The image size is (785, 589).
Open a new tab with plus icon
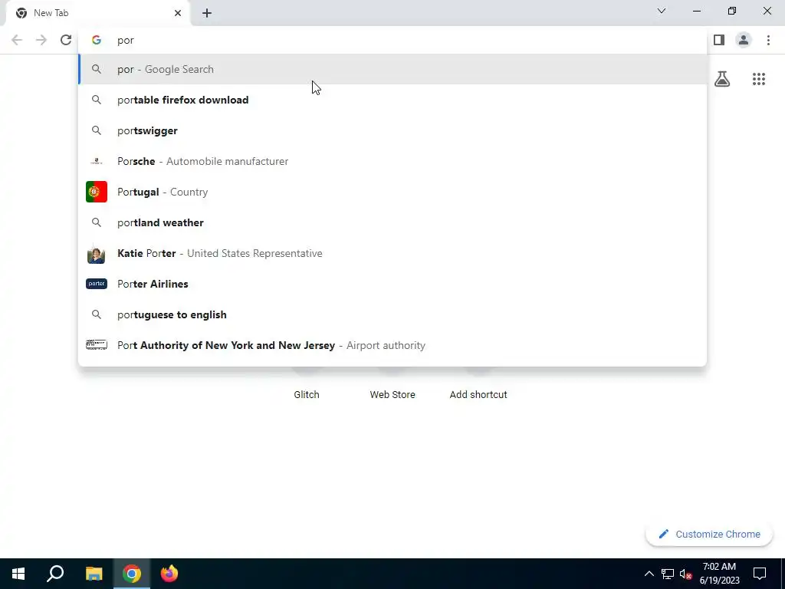tap(207, 13)
